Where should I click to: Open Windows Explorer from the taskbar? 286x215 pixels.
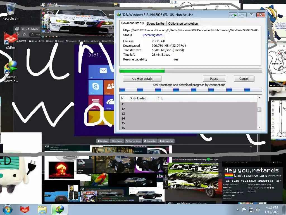(42, 209)
